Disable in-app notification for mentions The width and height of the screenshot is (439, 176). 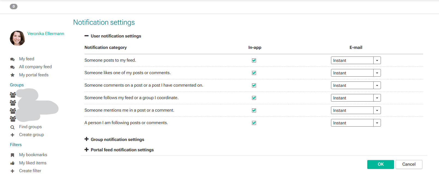(x=254, y=111)
